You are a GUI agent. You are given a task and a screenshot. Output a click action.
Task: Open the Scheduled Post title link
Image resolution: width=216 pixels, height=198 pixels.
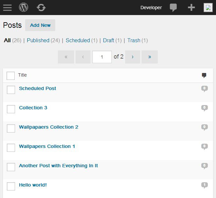[x=38, y=88]
